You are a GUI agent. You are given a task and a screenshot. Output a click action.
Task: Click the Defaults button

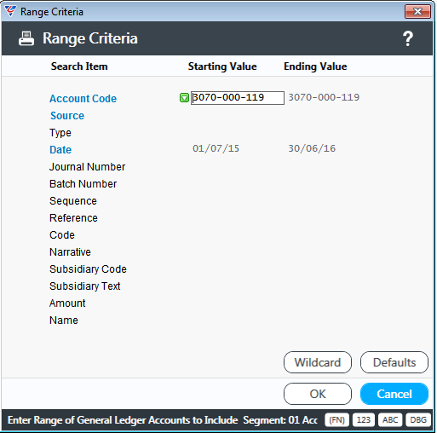point(394,362)
